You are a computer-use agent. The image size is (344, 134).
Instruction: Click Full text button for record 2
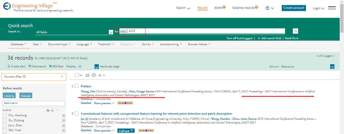point(126,131)
